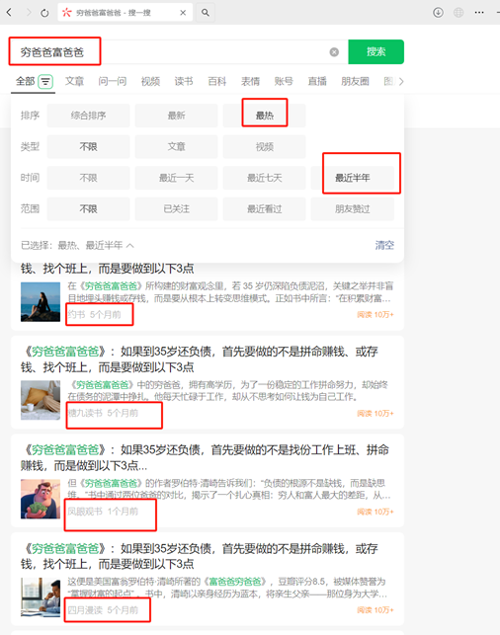
Task: Click the 德九读书 5个月前 source
Action: pos(103,413)
